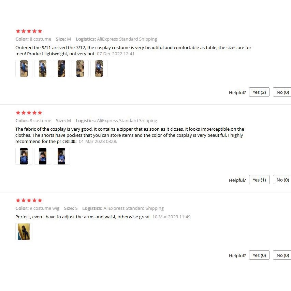
Task: Open the yellow photo in 10 Mar review
Action: pyautogui.click(x=24, y=232)
